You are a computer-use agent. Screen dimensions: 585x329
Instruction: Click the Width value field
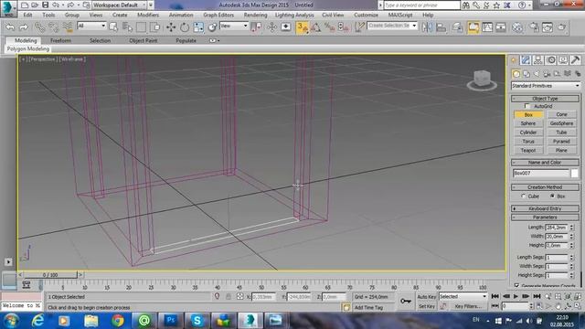click(x=557, y=236)
